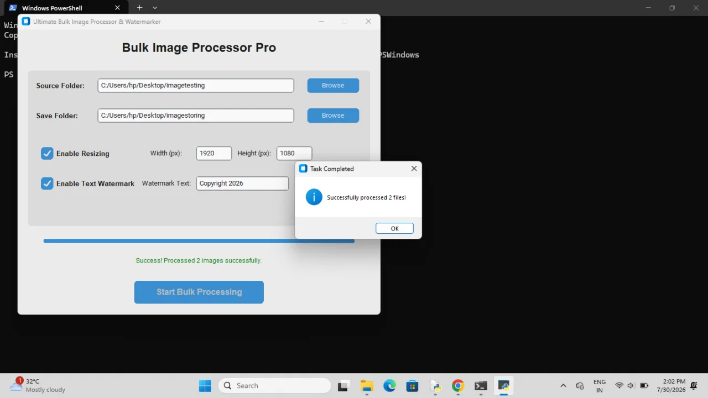Toggle Enable Resizing checkbox
Screen dimensions: 708x398
point(47,153)
